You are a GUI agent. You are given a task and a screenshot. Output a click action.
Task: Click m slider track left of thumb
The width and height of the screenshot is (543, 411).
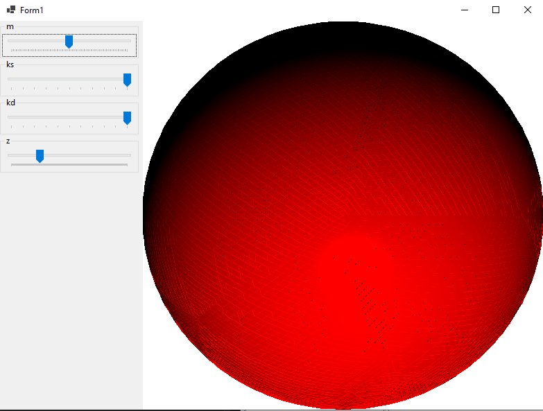(35, 41)
